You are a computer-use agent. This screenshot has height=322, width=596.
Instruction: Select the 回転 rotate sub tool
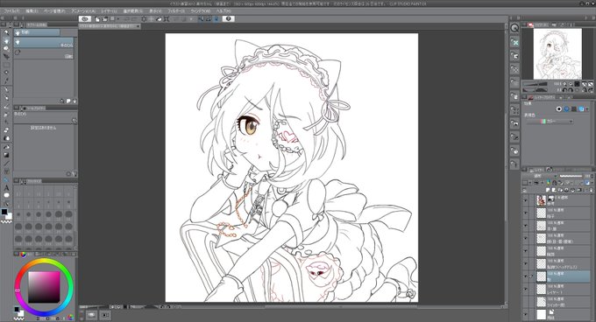pyautogui.click(x=44, y=53)
